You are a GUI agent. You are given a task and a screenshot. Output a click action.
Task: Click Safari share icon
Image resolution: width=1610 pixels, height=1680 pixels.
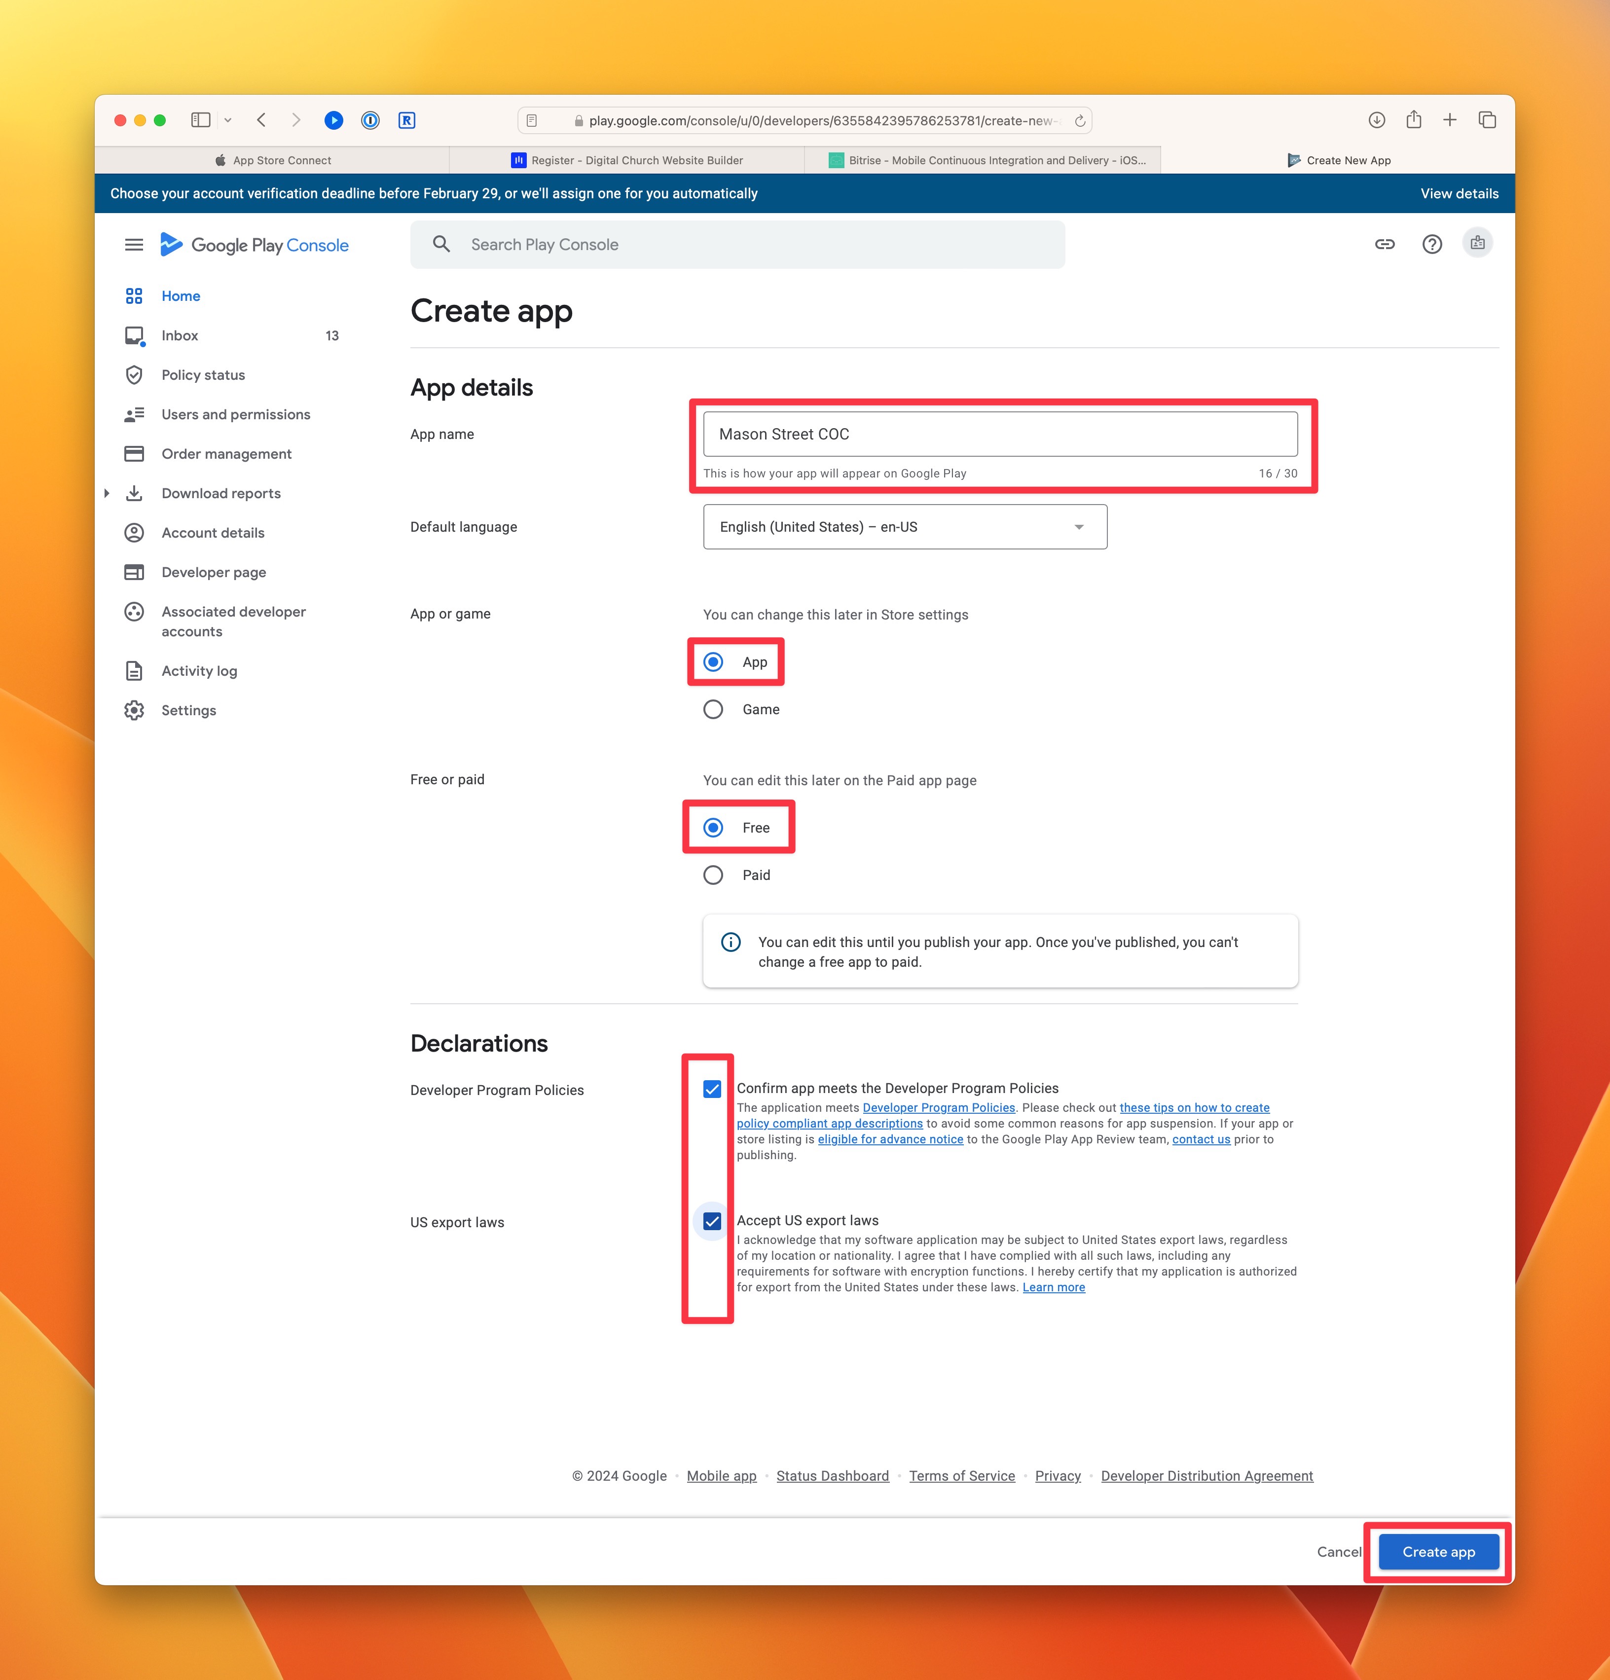tap(1414, 119)
